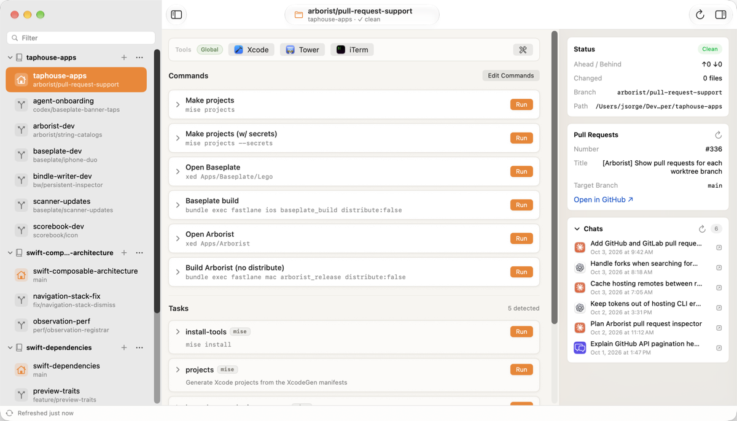
Task: Select the scanner-updates worktree
Action: click(x=76, y=206)
